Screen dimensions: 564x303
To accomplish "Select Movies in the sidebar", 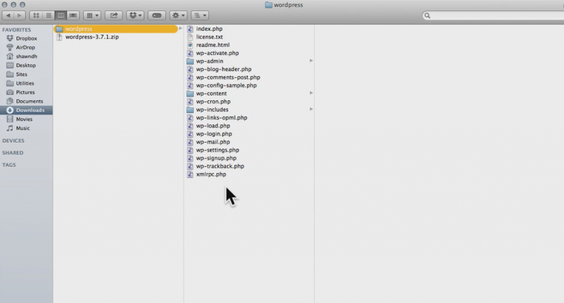I will [26, 119].
